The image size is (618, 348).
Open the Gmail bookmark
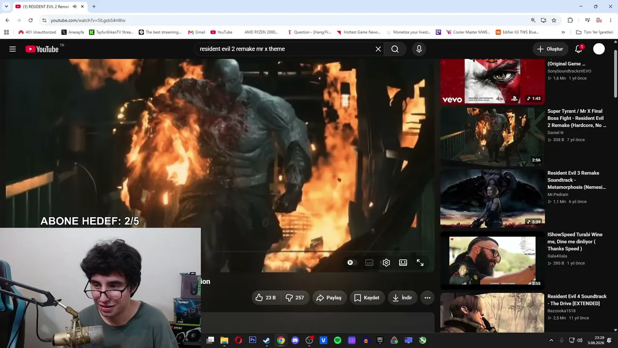click(x=197, y=32)
